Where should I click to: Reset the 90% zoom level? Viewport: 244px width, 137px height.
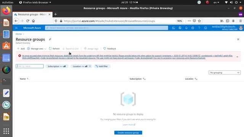click(x=180, y=21)
